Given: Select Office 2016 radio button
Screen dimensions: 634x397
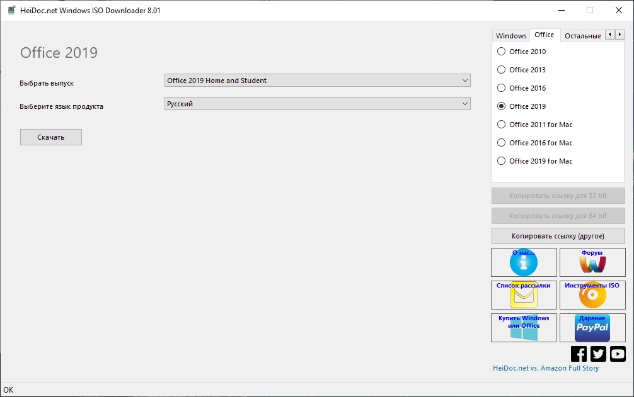Looking at the screenshot, I should pos(522,87).
